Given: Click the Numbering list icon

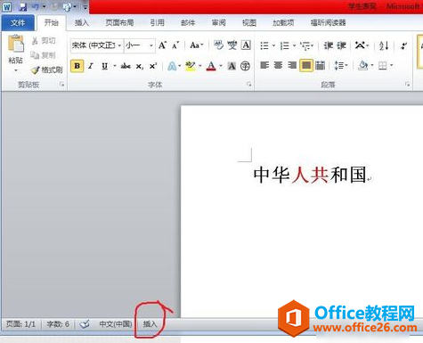Looking at the screenshot, I should 285,45.
